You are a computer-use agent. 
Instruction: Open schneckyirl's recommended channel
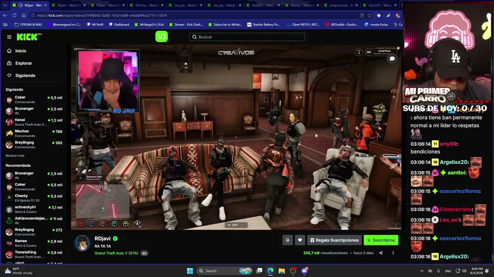pyautogui.click(x=34, y=209)
